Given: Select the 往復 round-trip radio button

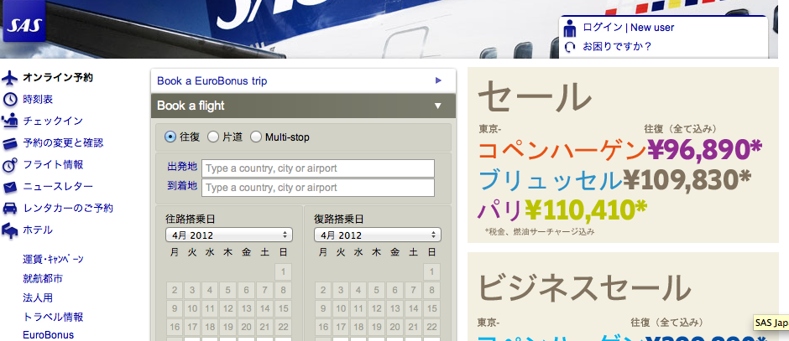Looking at the screenshot, I should (x=170, y=137).
